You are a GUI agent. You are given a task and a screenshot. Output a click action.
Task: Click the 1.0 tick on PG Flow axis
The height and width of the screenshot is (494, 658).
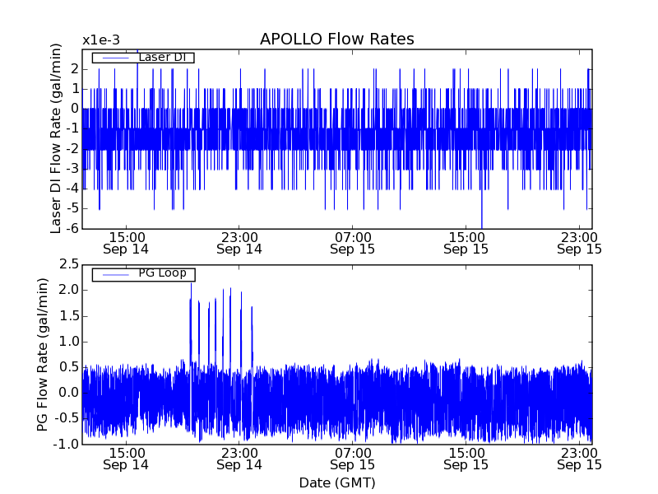point(68,342)
